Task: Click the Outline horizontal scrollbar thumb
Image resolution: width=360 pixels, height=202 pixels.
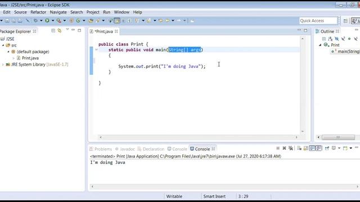Action: click(x=338, y=137)
